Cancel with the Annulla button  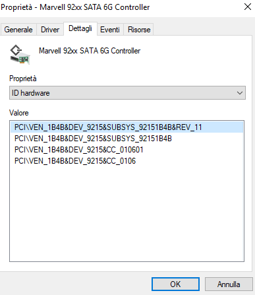point(229,284)
